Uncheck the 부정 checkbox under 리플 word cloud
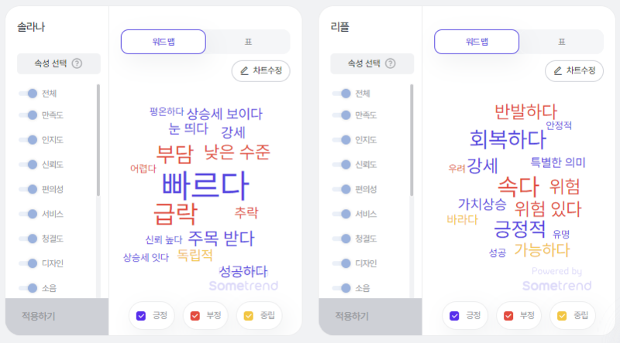The image size is (620, 343). (x=508, y=316)
